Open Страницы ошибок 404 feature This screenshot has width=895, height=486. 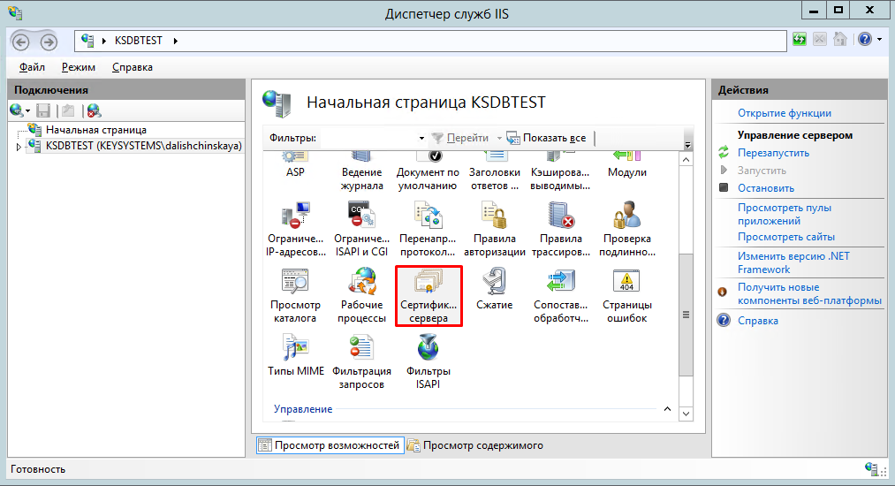(626, 296)
